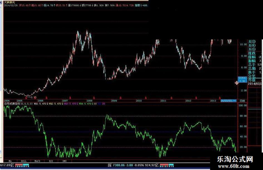This screenshot has width=263, height=170.
Task: Click the 2004 year label on timeline
Action: point(7,101)
